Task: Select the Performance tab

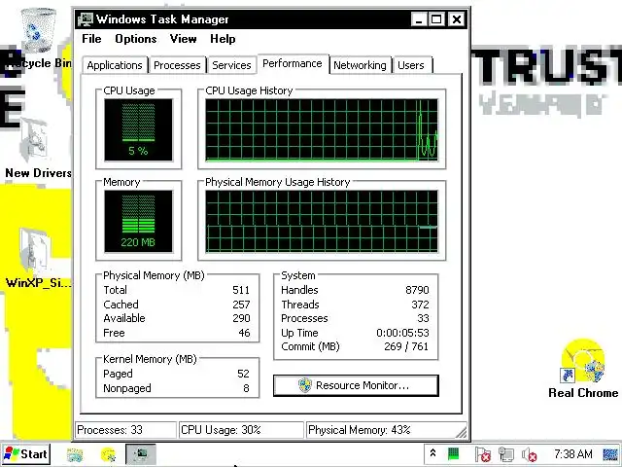Action: (x=293, y=63)
